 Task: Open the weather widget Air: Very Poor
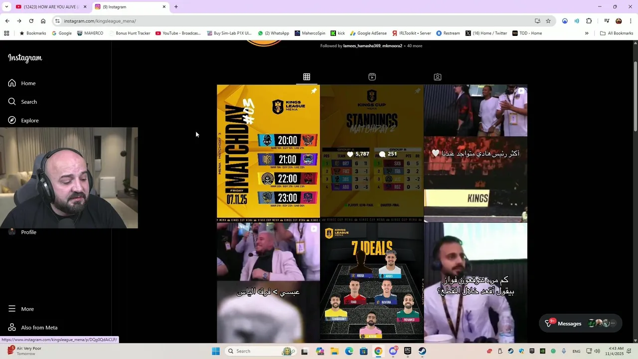pos(24,351)
